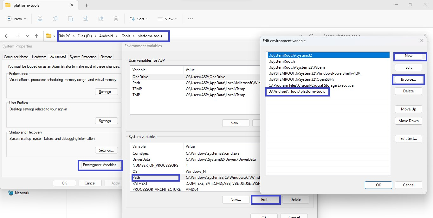Open the New item dropdown

pos(16,19)
